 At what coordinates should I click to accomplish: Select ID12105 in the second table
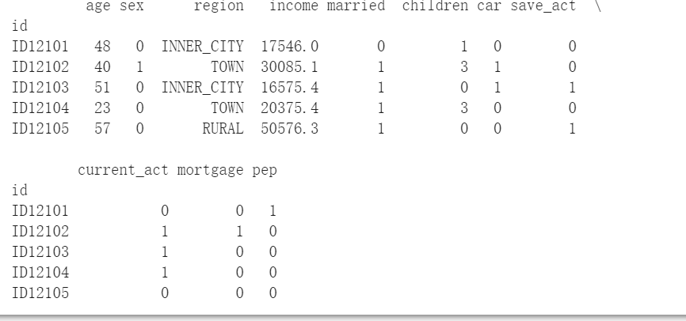(40, 293)
